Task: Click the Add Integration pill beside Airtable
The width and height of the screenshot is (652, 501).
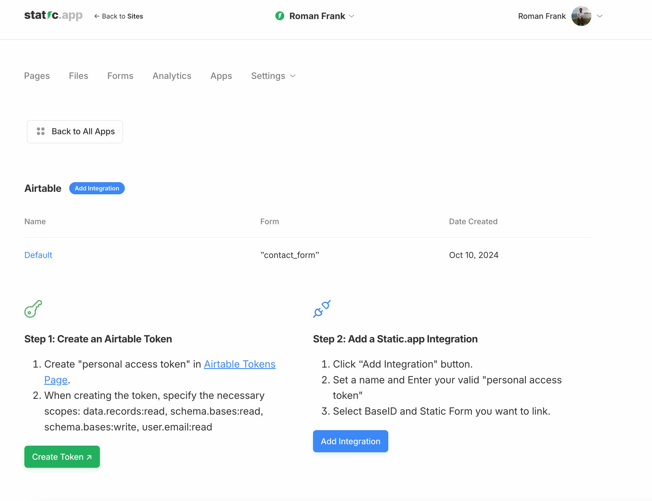Action: point(97,188)
